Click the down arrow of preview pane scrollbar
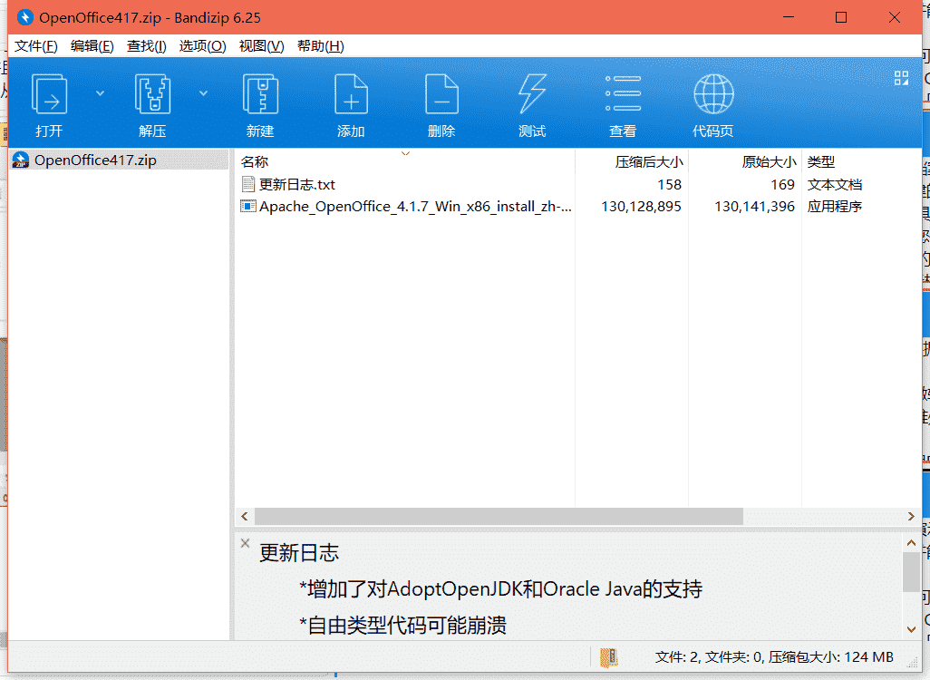The width and height of the screenshot is (930, 680). (912, 629)
